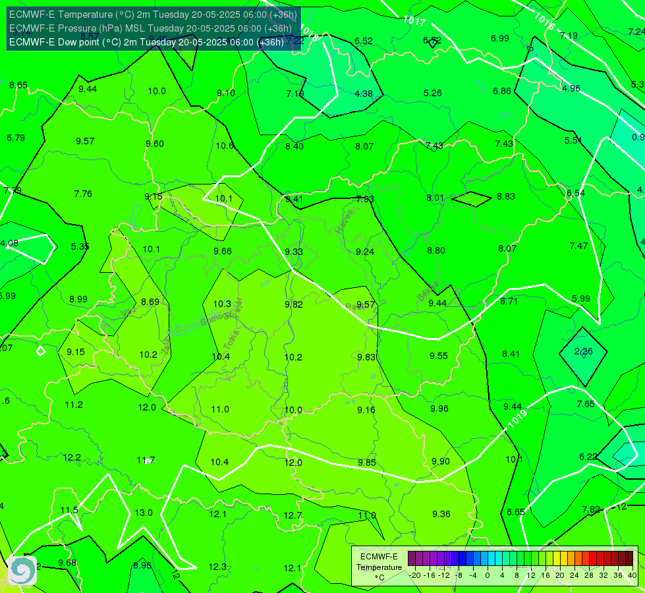Click the 6.86 temperature value
645x593 pixels.
(x=502, y=91)
